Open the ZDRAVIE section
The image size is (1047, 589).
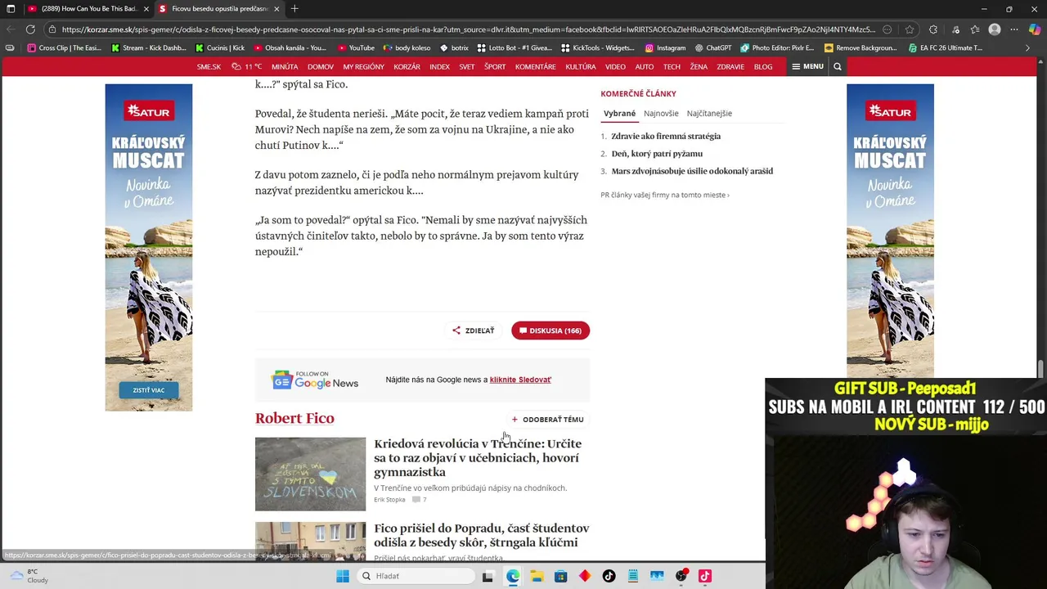(x=730, y=66)
